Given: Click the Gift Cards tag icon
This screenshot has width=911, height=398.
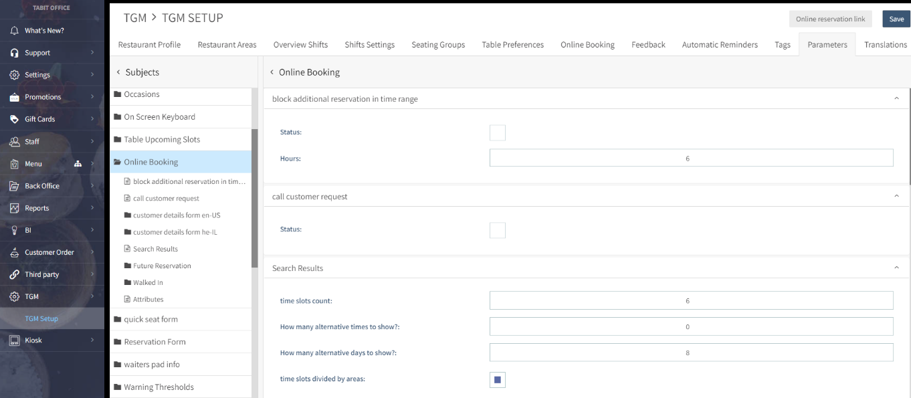Looking at the screenshot, I should tap(14, 119).
